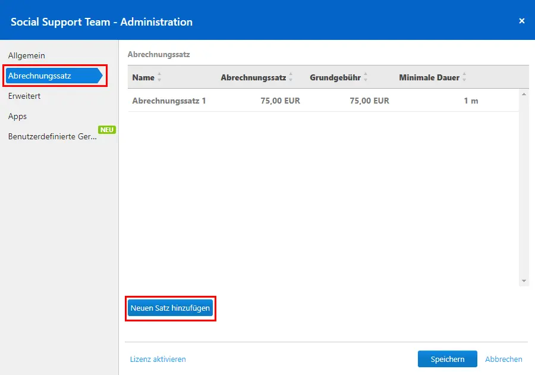This screenshot has height=375, width=535.
Task: Select the Abrechnungssatz 1 row
Action: coord(323,101)
